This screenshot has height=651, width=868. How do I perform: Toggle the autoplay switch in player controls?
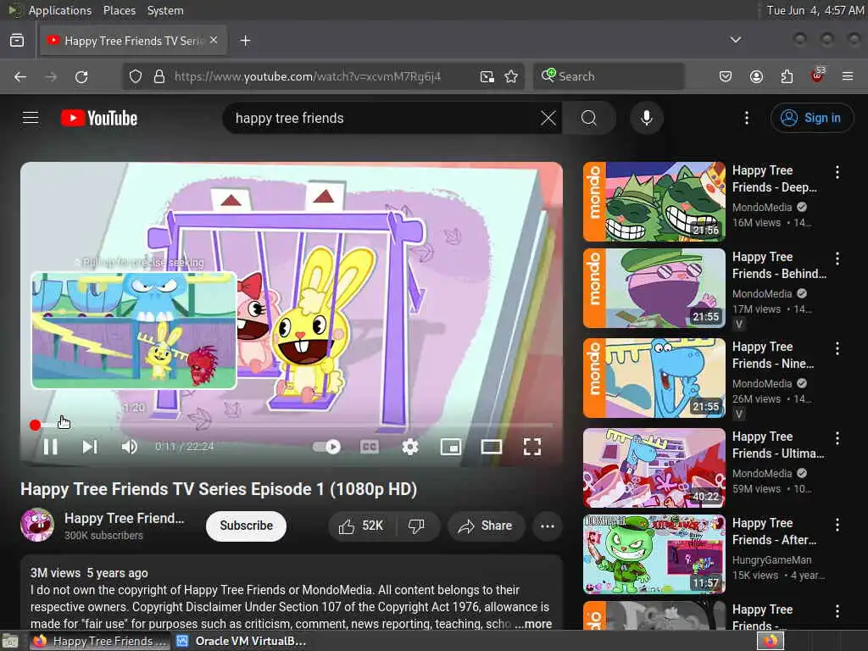pos(326,447)
